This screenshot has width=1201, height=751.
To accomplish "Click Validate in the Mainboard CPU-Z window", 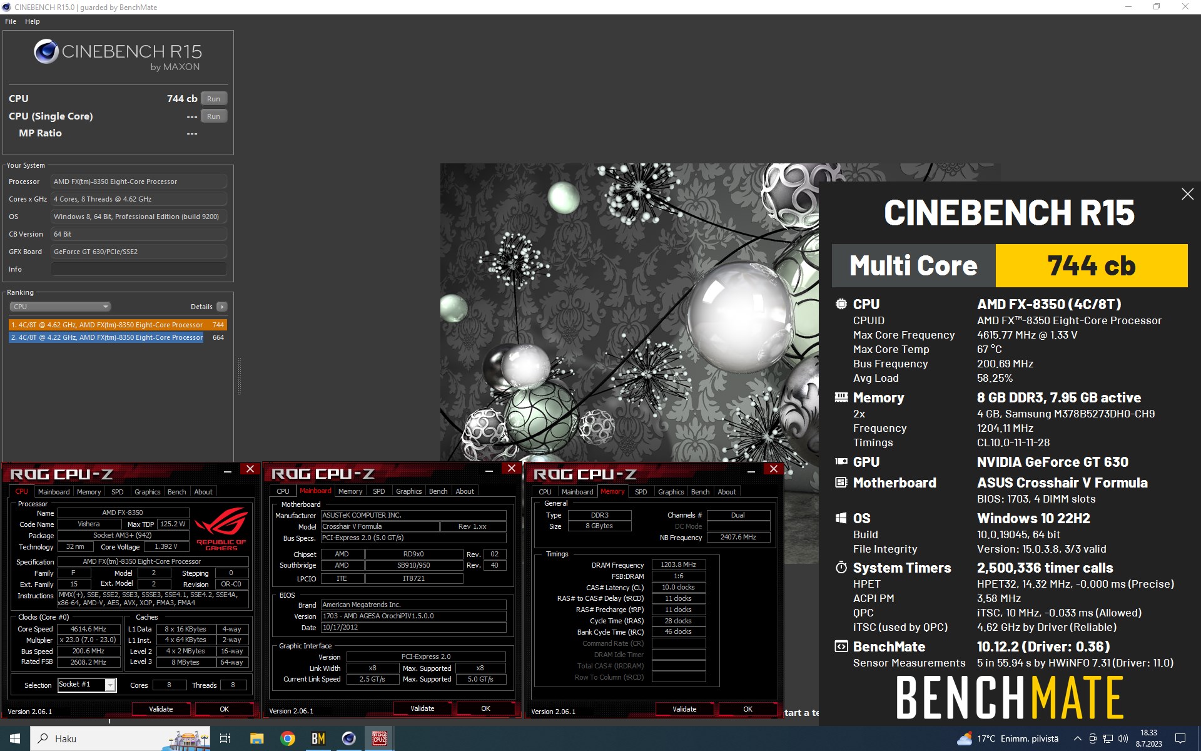I will [422, 708].
